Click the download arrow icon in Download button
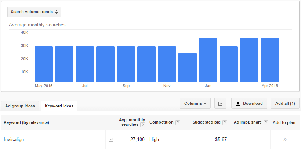Viewport: 301px width, 151px height. [x=238, y=103]
